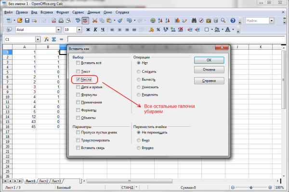Select the Cut scissors icon
This screenshot has width=289, height=192.
point(95,20)
